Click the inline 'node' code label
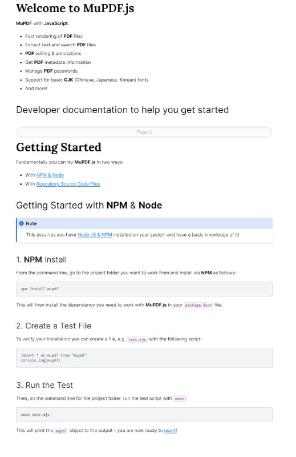This screenshot has width=296, height=457. click(x=179, y=398)
